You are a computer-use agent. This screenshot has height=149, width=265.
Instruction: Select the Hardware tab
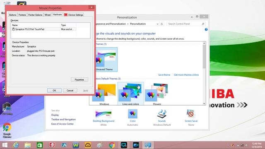click(57, 15)
